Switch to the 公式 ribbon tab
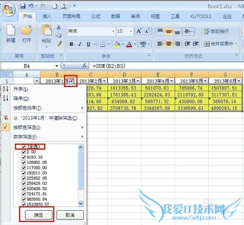Image resolution: width=244 pixels, height=225 pixels. pyautogui.click(x=96, y=16)
